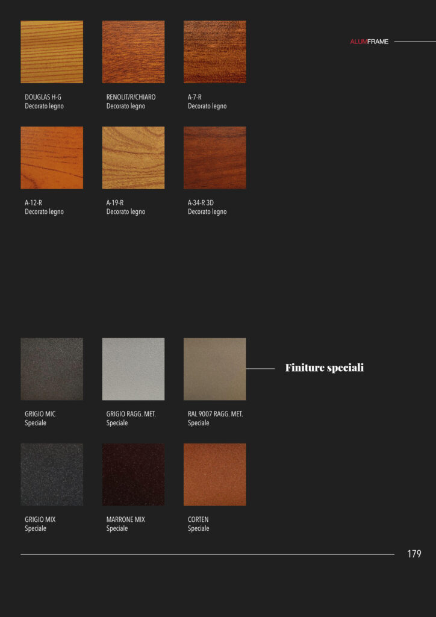Pick the A-19-R light wood swatch
This screenshot has width=436, height=617.
pyautogui.click(x=133, y=158)
